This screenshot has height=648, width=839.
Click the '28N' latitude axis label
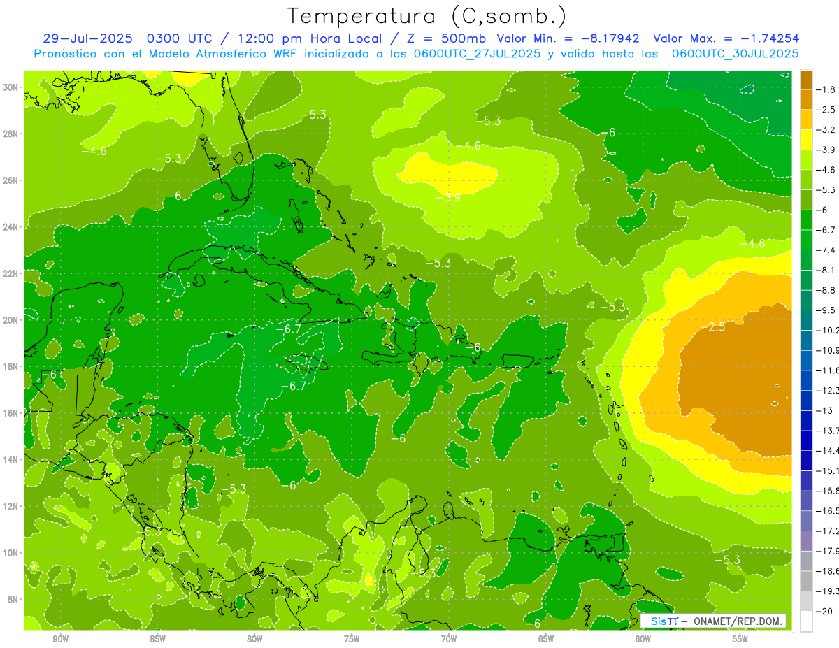11,134
